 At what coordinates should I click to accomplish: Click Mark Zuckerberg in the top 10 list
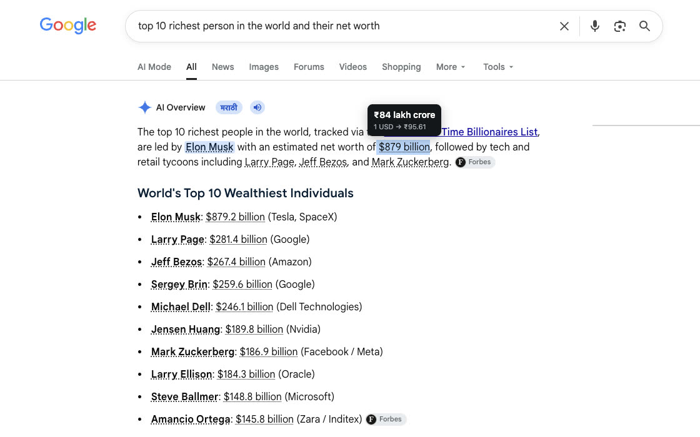coord(192,352)
